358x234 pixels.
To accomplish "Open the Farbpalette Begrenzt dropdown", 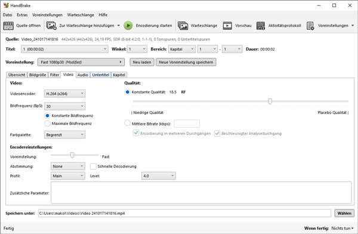I will [64, 135].
